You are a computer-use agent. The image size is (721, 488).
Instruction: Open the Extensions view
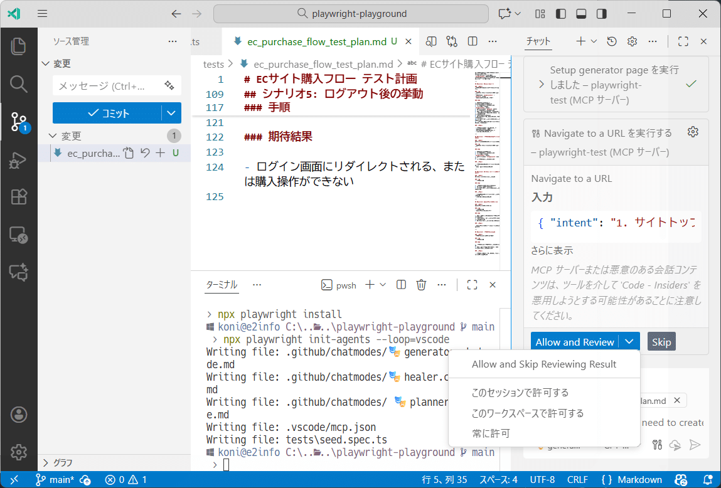coord(19,197)
